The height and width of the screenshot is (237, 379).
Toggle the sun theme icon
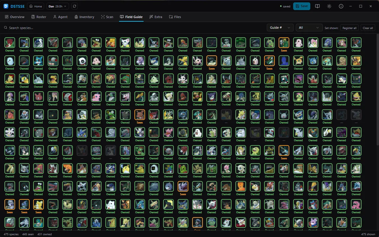(x=329, y=6)
